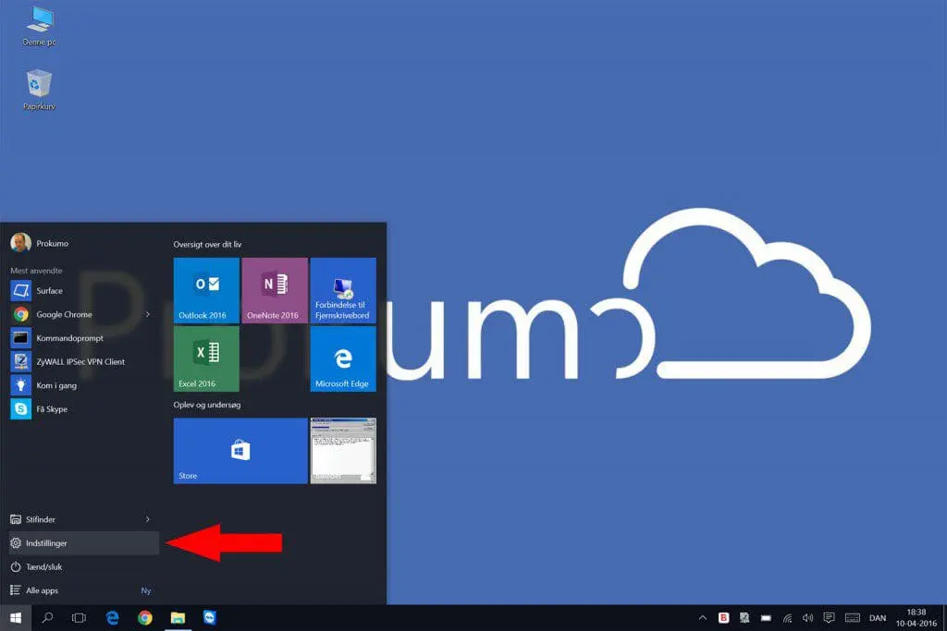Click the Oplev og undersøg group heading

click(206, 405)
